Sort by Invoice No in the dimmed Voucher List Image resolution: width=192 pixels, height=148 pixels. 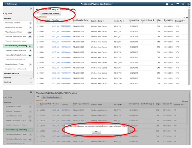click(x=119, y=105)
